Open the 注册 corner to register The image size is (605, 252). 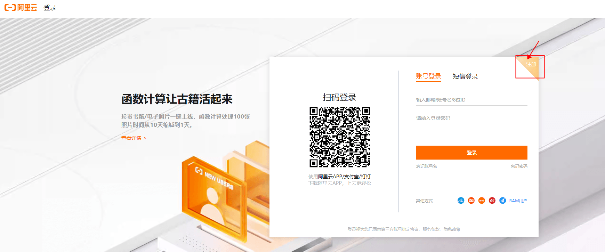point(531,64)
